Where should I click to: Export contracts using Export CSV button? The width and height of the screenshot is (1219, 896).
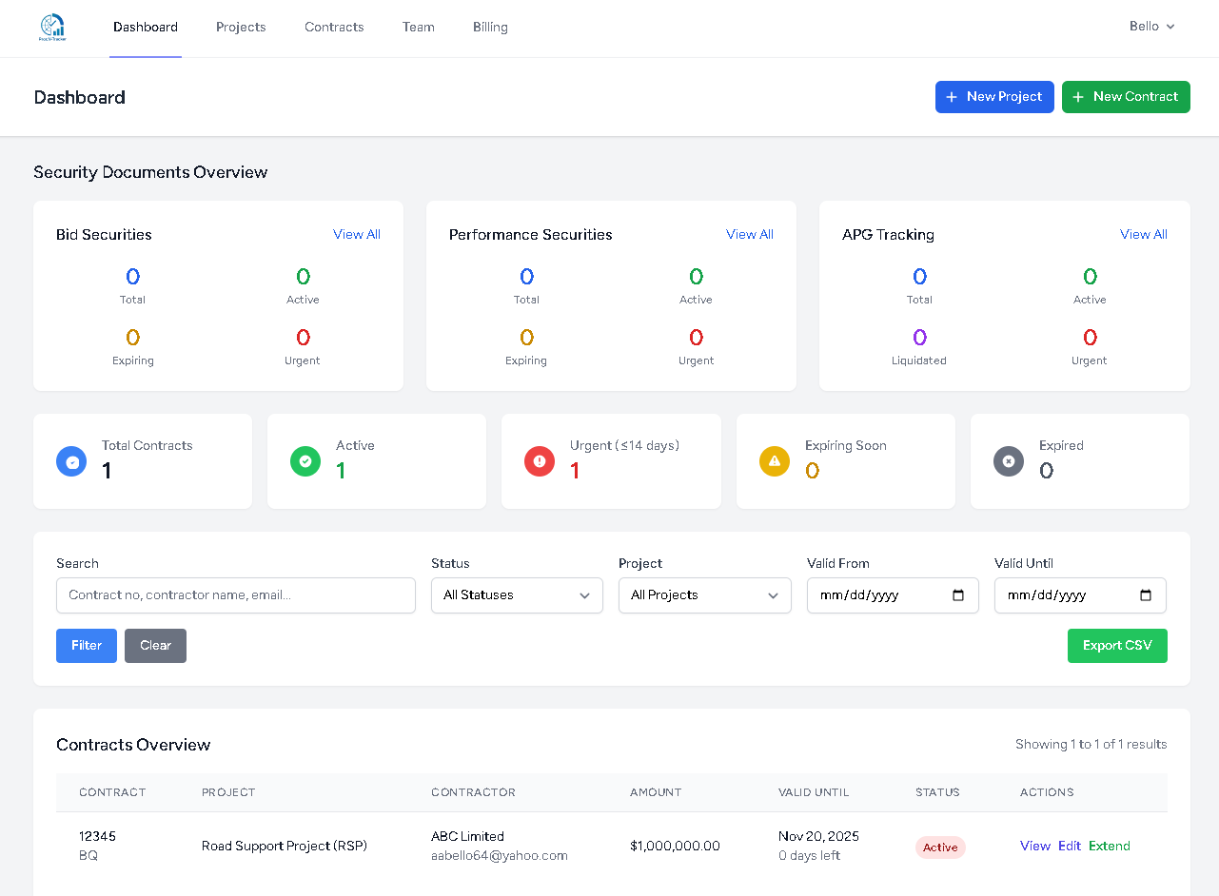coord(1117,646)
